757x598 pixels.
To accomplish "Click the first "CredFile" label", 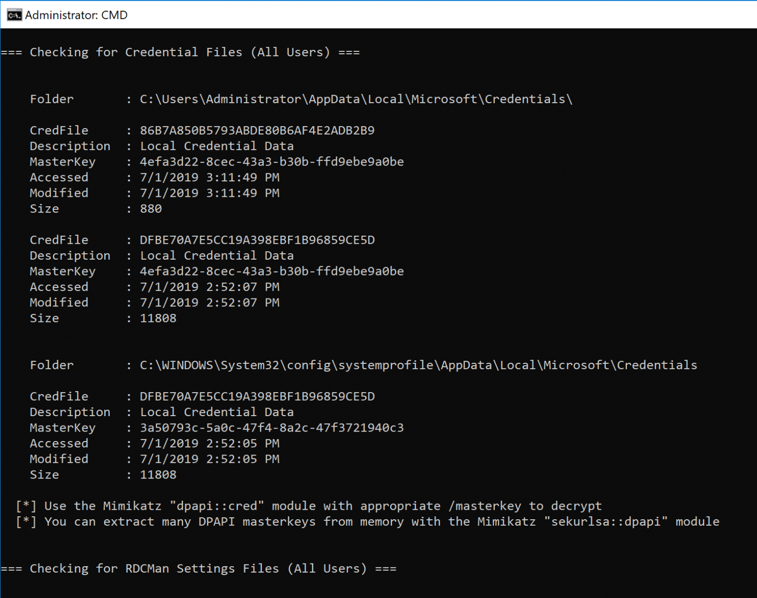I will [59, 131].
